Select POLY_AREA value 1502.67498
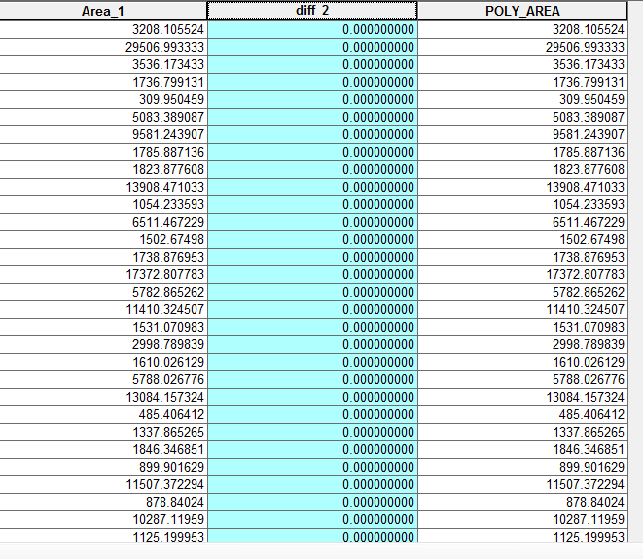The height and width of the screenshot is (559, 643). coord(591,240)
